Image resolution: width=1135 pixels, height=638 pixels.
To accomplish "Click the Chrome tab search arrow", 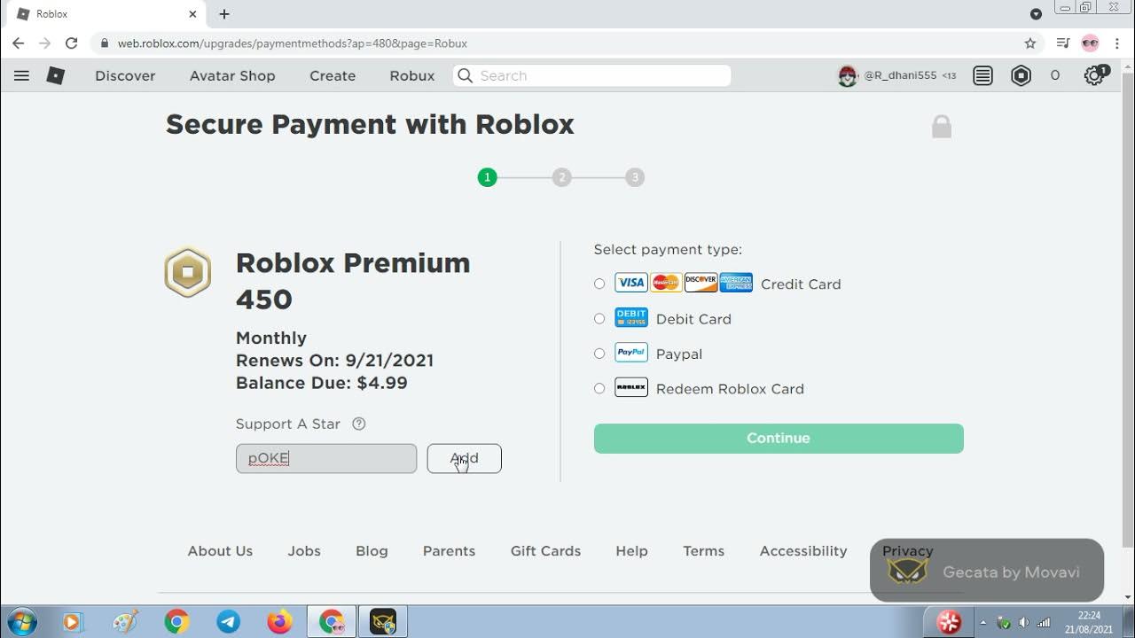I will pyautogui.click(x=1036, y=14).
